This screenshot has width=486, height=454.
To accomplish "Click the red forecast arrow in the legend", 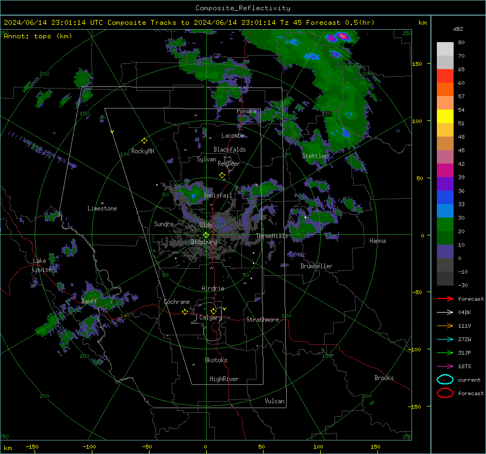I will 445,299.
